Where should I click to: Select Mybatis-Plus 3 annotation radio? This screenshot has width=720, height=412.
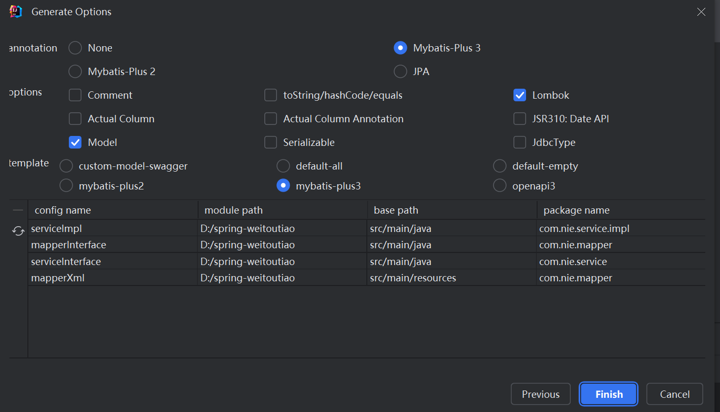(x=400, y=48)
